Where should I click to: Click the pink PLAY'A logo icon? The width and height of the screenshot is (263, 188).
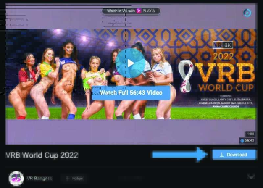pyautogui.click(x=139, y=11)
